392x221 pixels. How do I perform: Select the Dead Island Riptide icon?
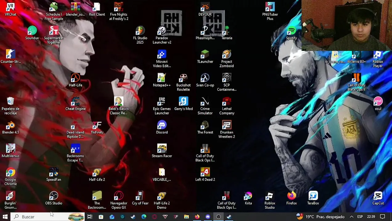click(x=76, y=130)
